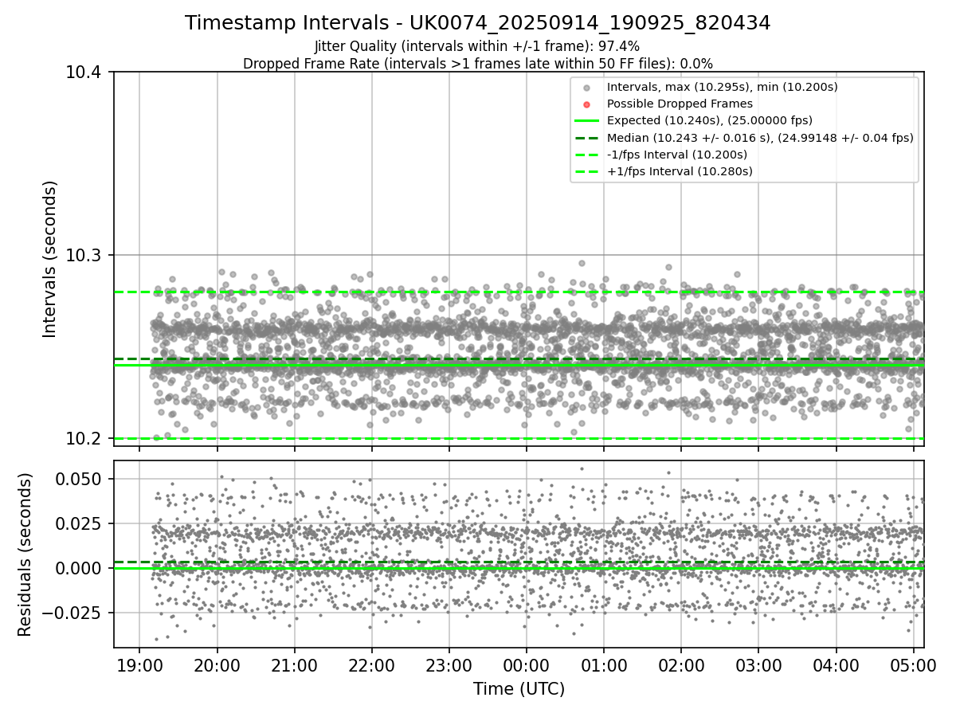Click the dark green dashed sample beside "Median"
Viewport: 956px width, 717px height.
point(586,138)
